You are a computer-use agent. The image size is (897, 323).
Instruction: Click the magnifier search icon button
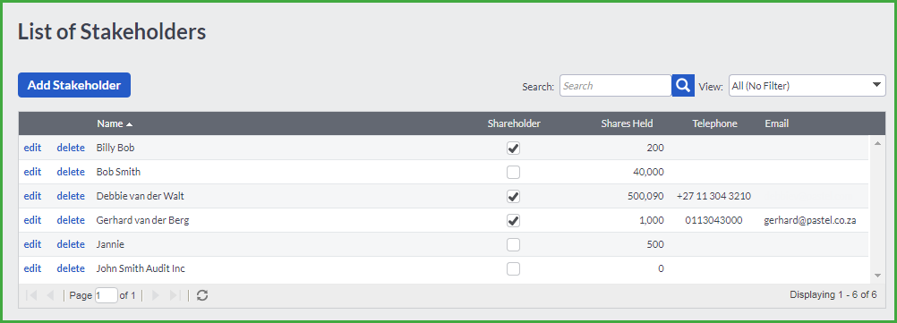click(x=683, y=86)
